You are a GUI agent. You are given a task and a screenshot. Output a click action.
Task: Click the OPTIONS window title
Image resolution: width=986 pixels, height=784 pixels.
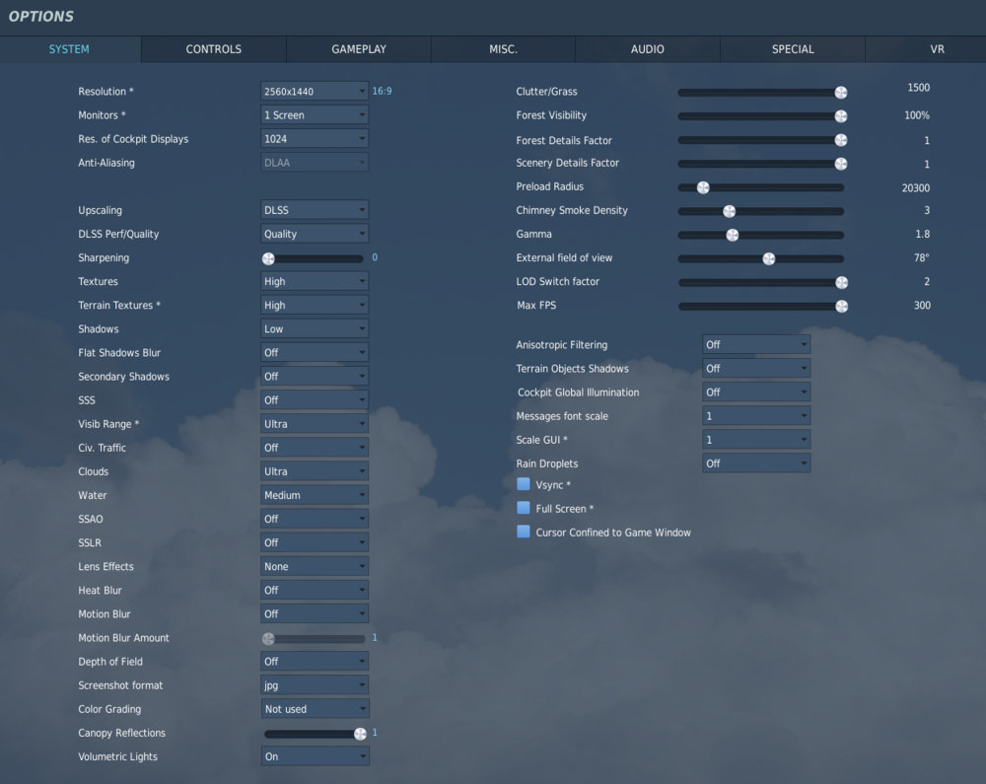coord(40,17)
